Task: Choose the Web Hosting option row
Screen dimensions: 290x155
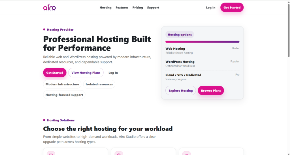Action: click(x=202, y=50)
